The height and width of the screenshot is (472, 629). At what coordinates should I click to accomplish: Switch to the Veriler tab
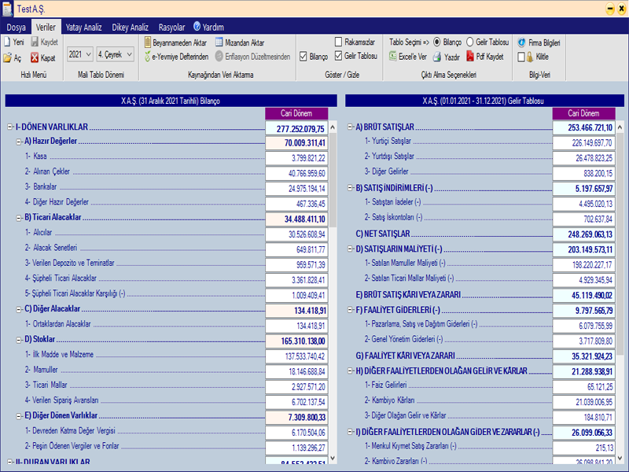coord(46,27)
